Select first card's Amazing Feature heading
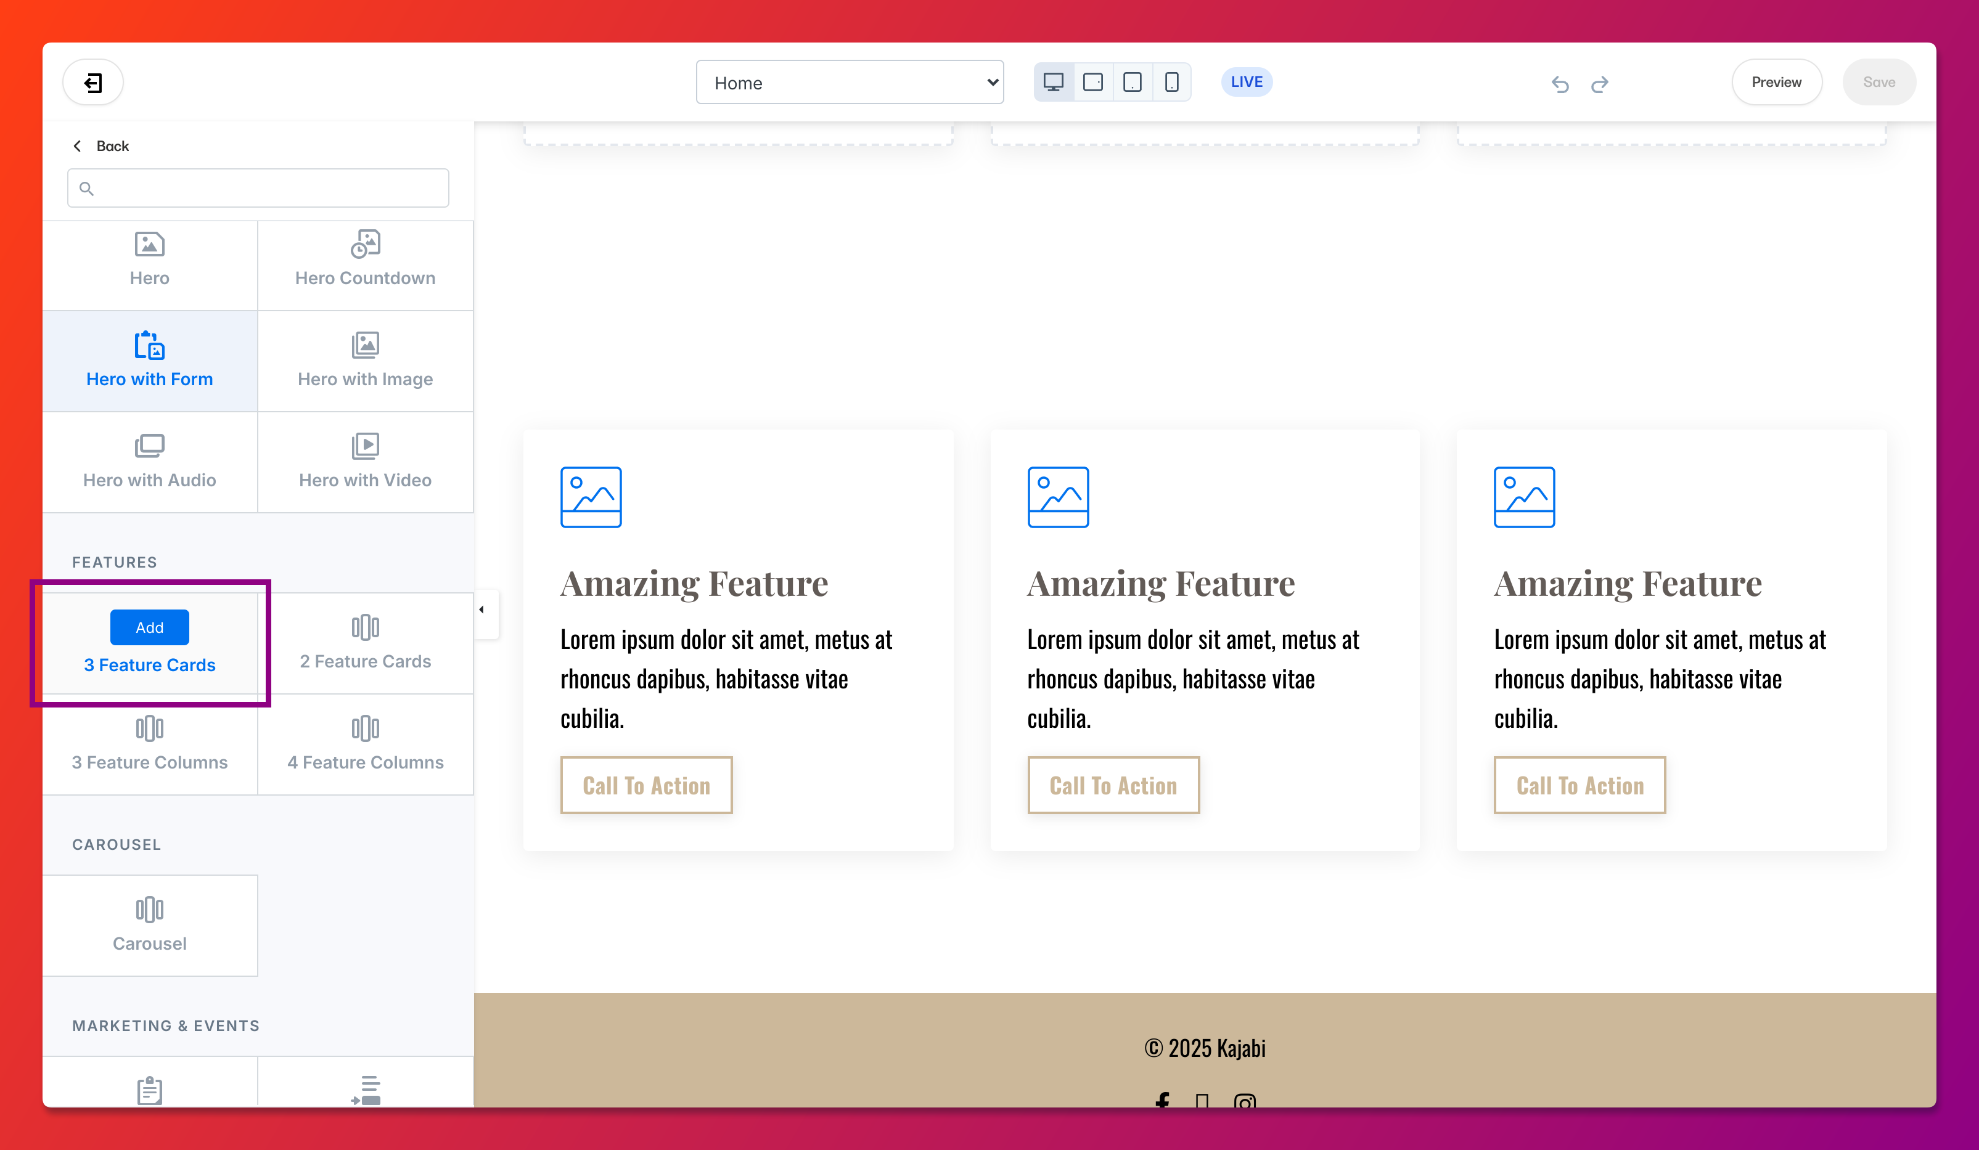The image size is (1979, 1150). (x=694, y=584)
